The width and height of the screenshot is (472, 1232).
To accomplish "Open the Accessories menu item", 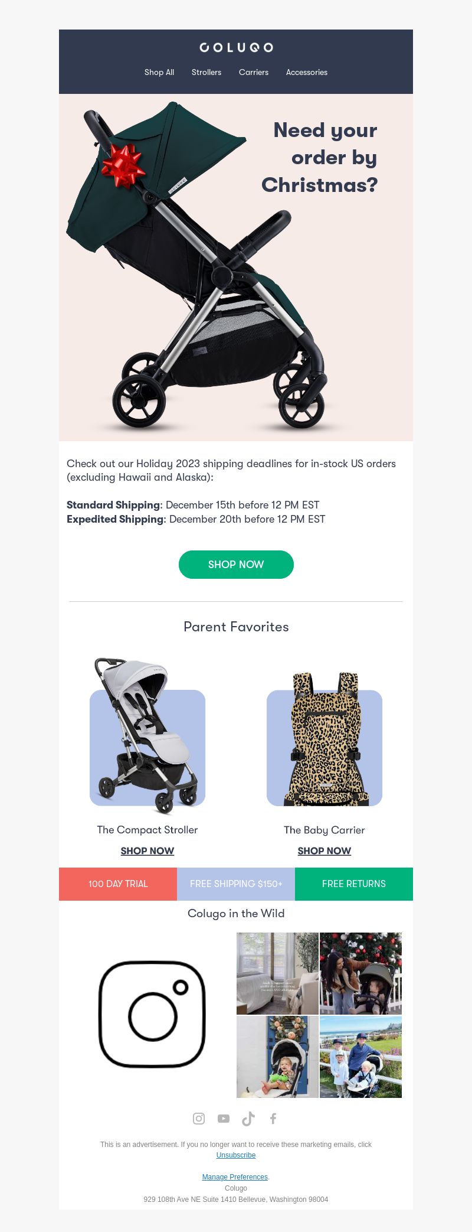I will [307, 72].
